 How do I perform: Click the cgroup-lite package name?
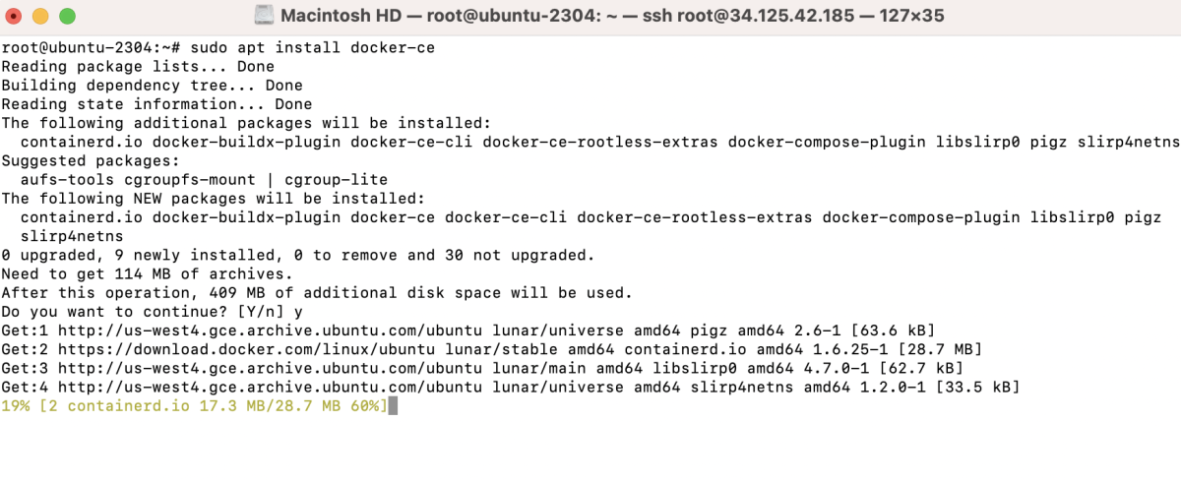pos(337,180)
